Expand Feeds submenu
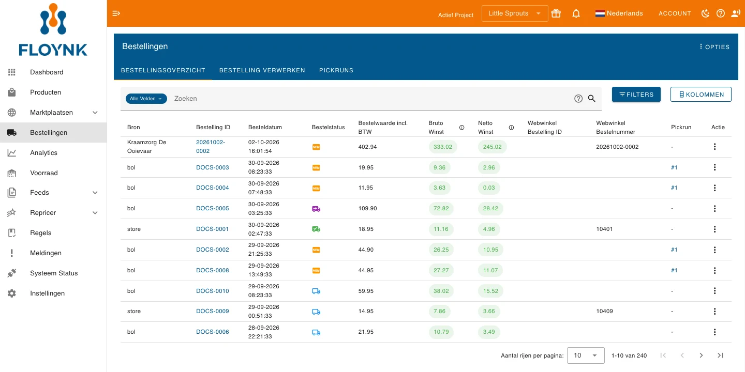This screenshot has height=372, width=745. click(95, 193)
